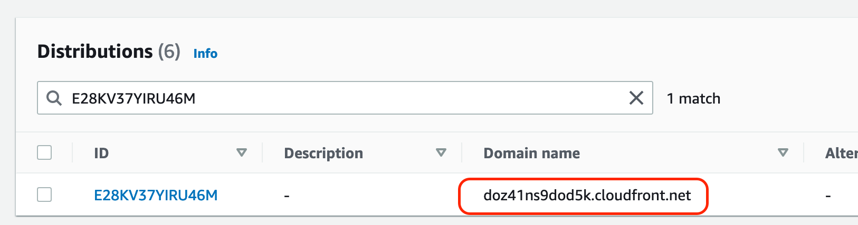Check the E28KV37YIRU46M row checkbox
Screen dimensions: 858x225
[44, 195]
